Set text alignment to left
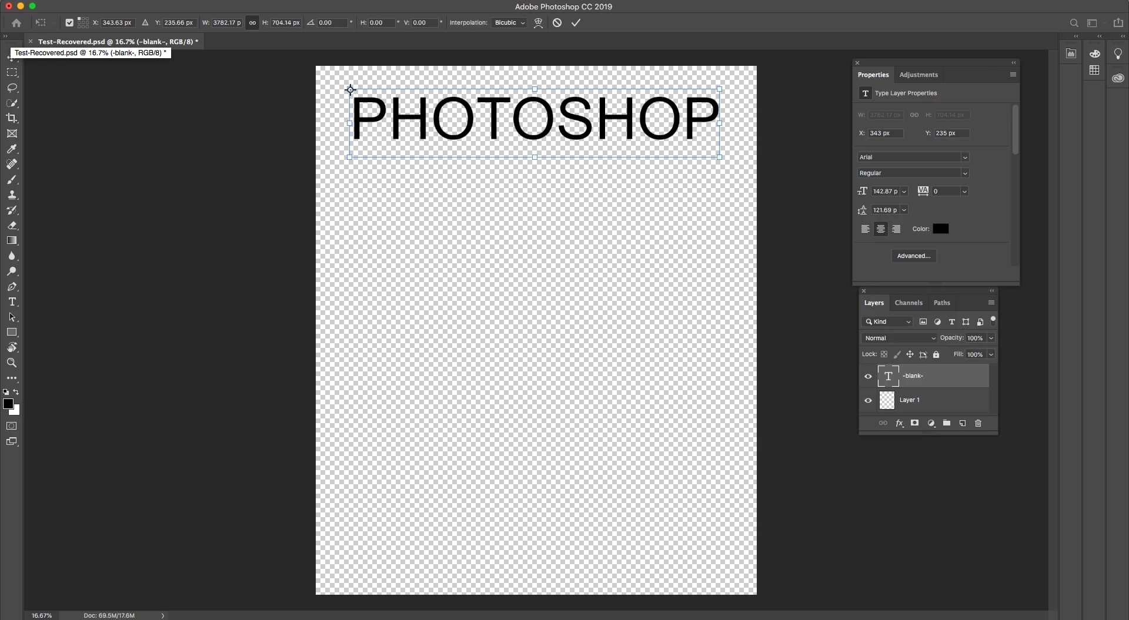 pyautogui.click(x=865, y=229)
